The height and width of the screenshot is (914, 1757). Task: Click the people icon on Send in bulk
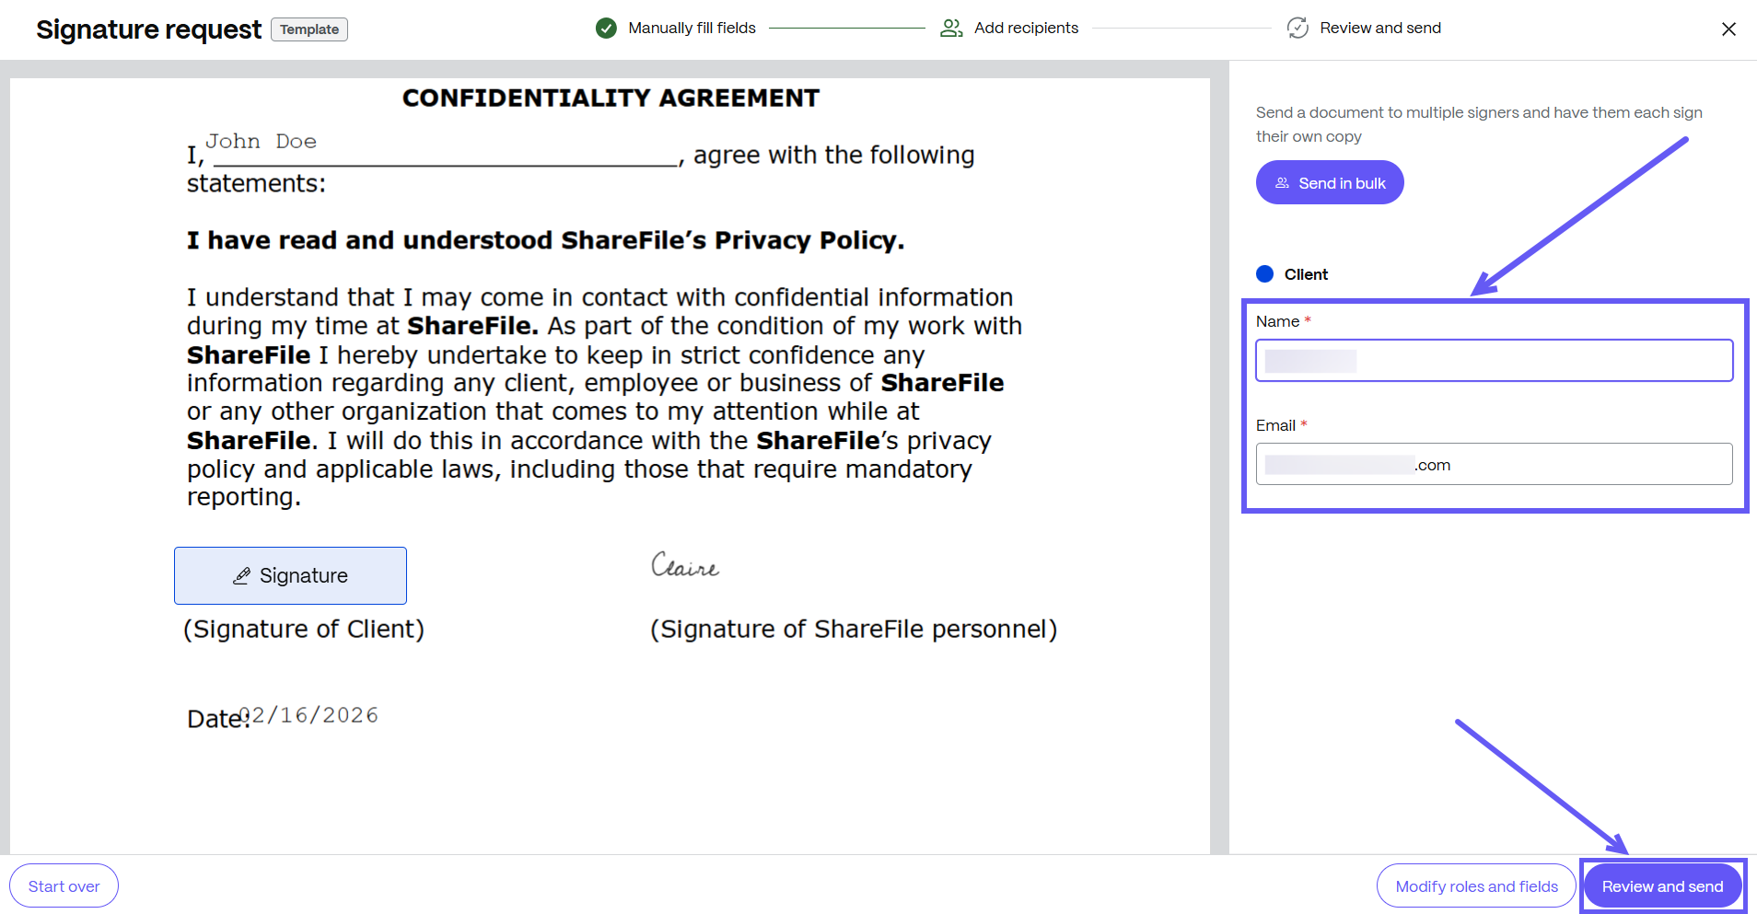pos(1282,183)
